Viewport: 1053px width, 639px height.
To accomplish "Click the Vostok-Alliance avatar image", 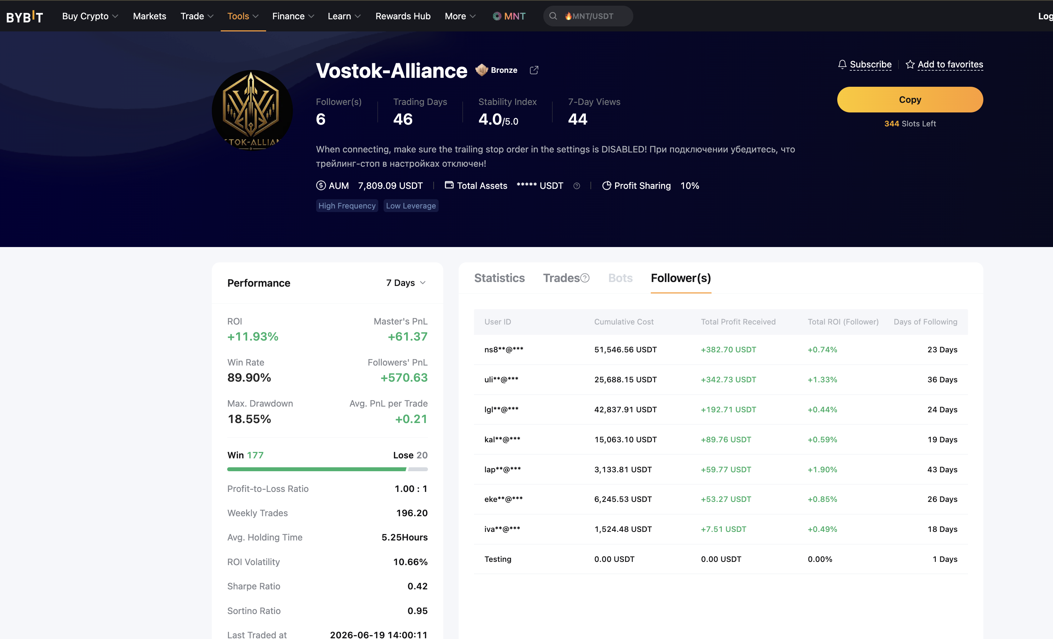I will coord(252,110).
